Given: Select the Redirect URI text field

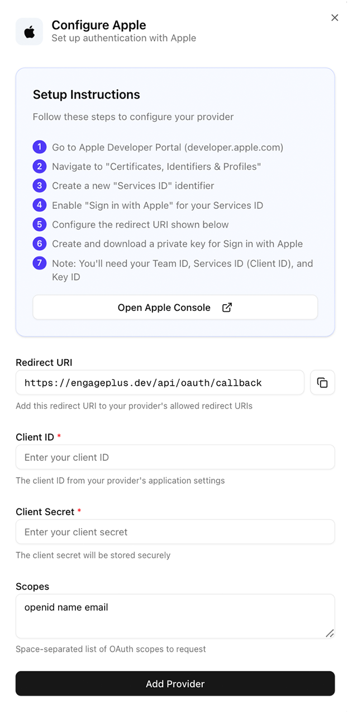Looking at the screenshot, I should [x=159, y=382].
